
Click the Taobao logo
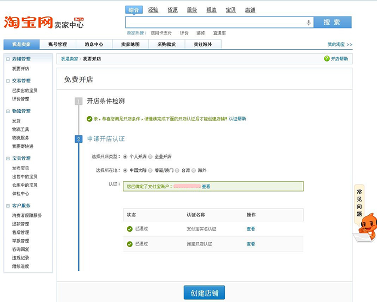click(28, 22)
